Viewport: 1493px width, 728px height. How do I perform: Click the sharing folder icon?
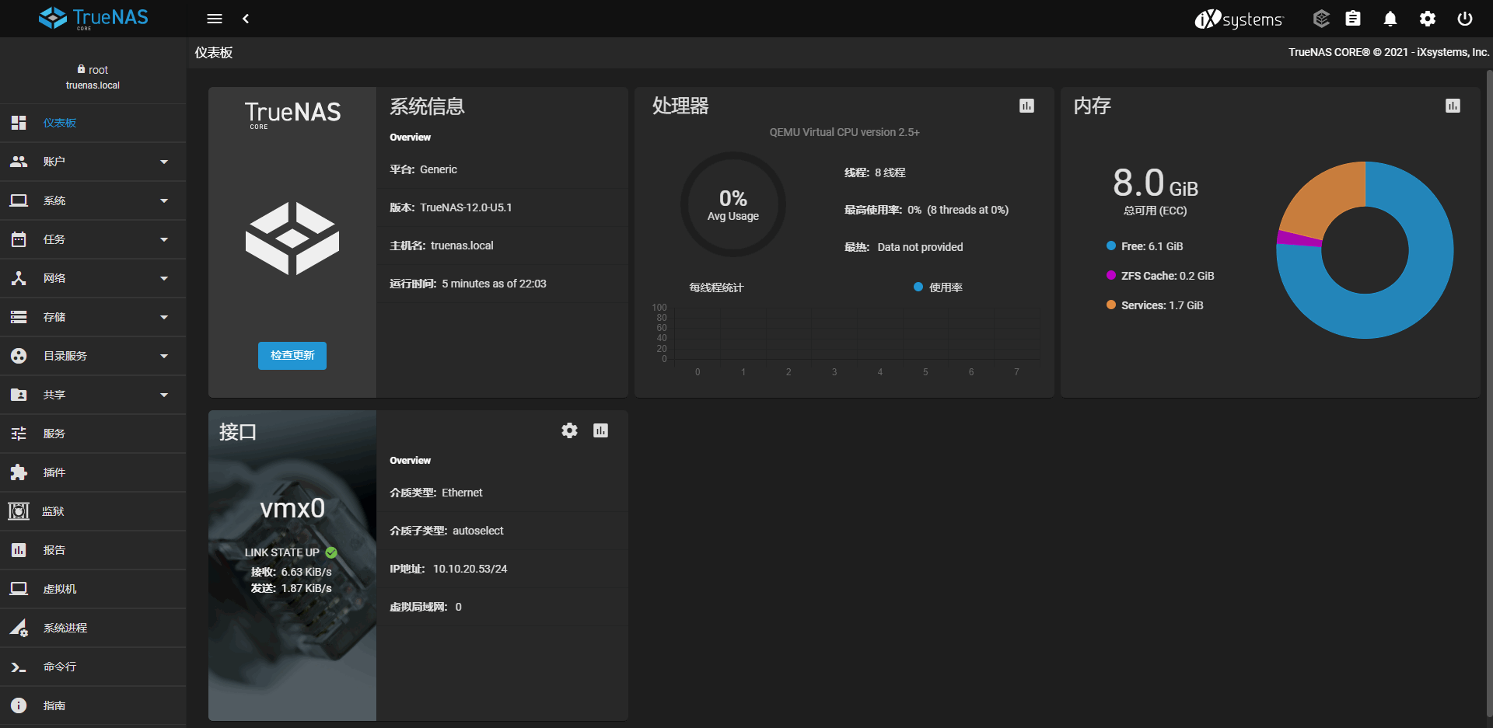pyautogui.click(x=19, y=395)
